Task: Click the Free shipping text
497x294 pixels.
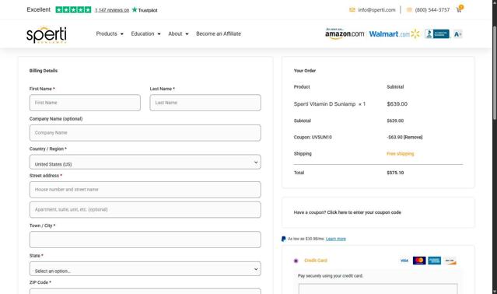Action: (x=401, y=154)
